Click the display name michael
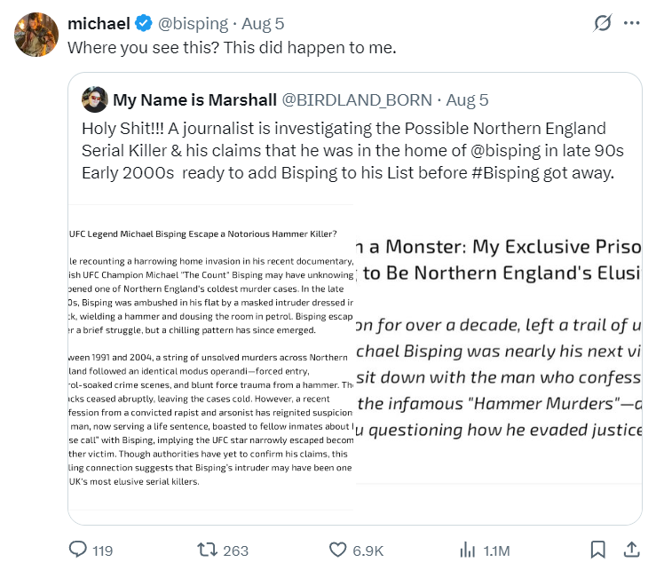The height and width of the screenshot is (570, 656). pyautogui.click(x=99, y=23)
